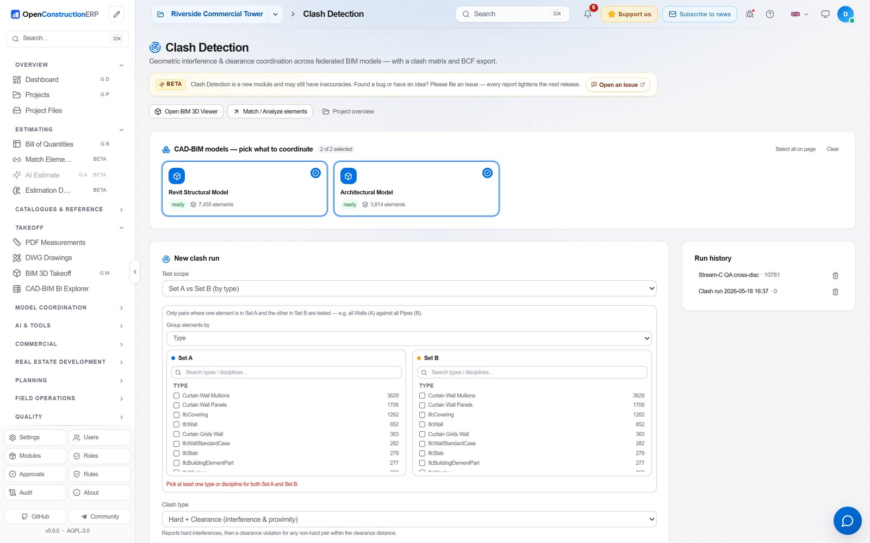Screen dimensions: 870x543
Task: Delete the Stream-C QA cross-disc run
Action: [835, 276]
